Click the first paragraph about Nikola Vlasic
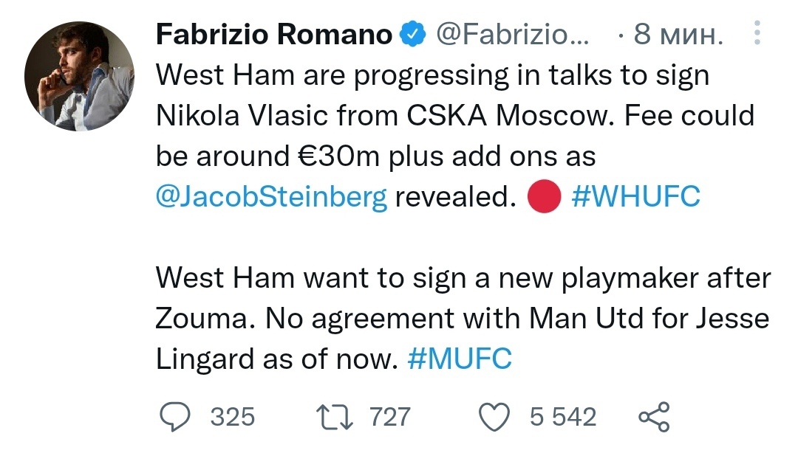The image size is (798, 453). (x=455, y=136)
